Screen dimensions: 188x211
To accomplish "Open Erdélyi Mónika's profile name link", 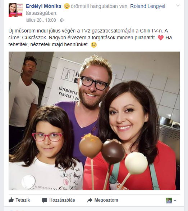I will click(x=43, y=6).
